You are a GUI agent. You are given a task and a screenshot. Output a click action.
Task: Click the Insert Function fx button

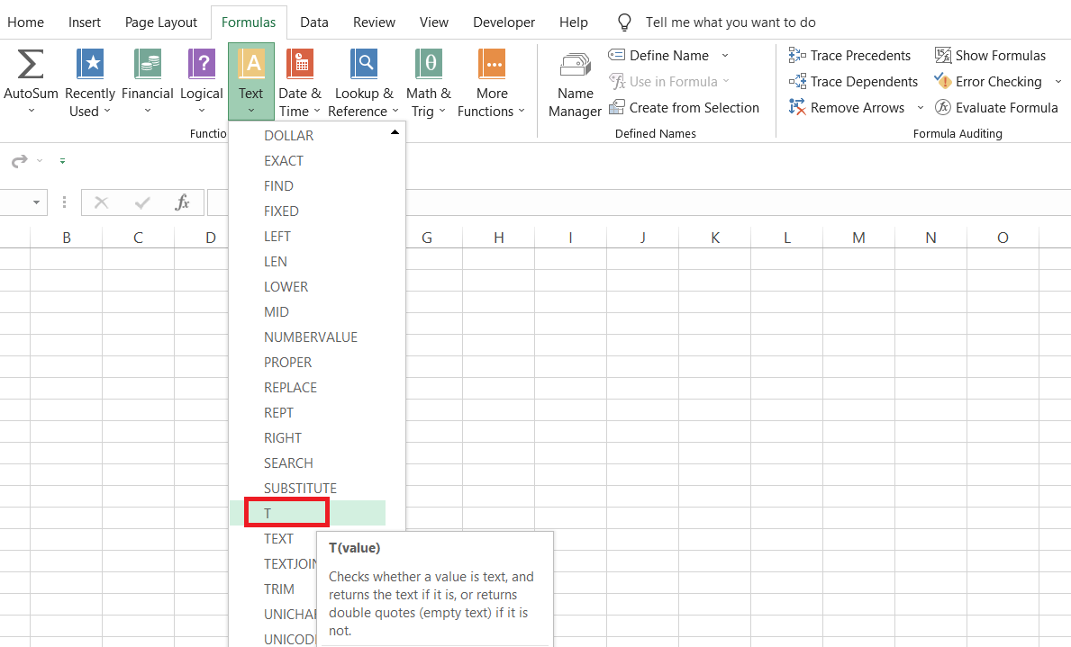(182, 202)
